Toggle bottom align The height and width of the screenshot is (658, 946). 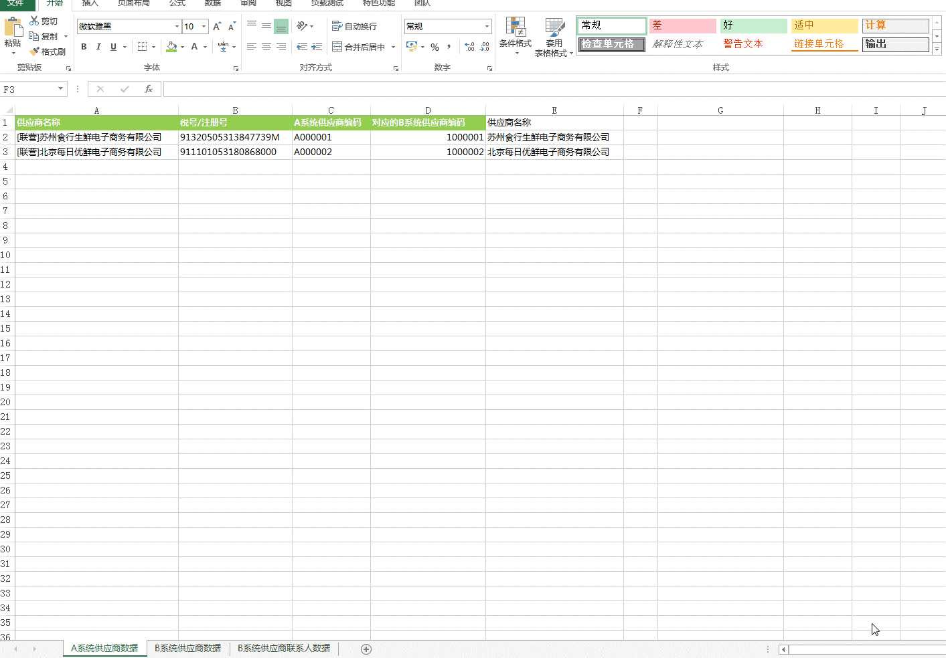(281, 27)
